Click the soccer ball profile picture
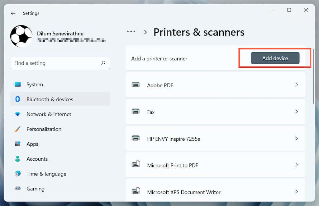Viewport: 319px width, 206px height. pyautogui.click(x=21, y=36)
